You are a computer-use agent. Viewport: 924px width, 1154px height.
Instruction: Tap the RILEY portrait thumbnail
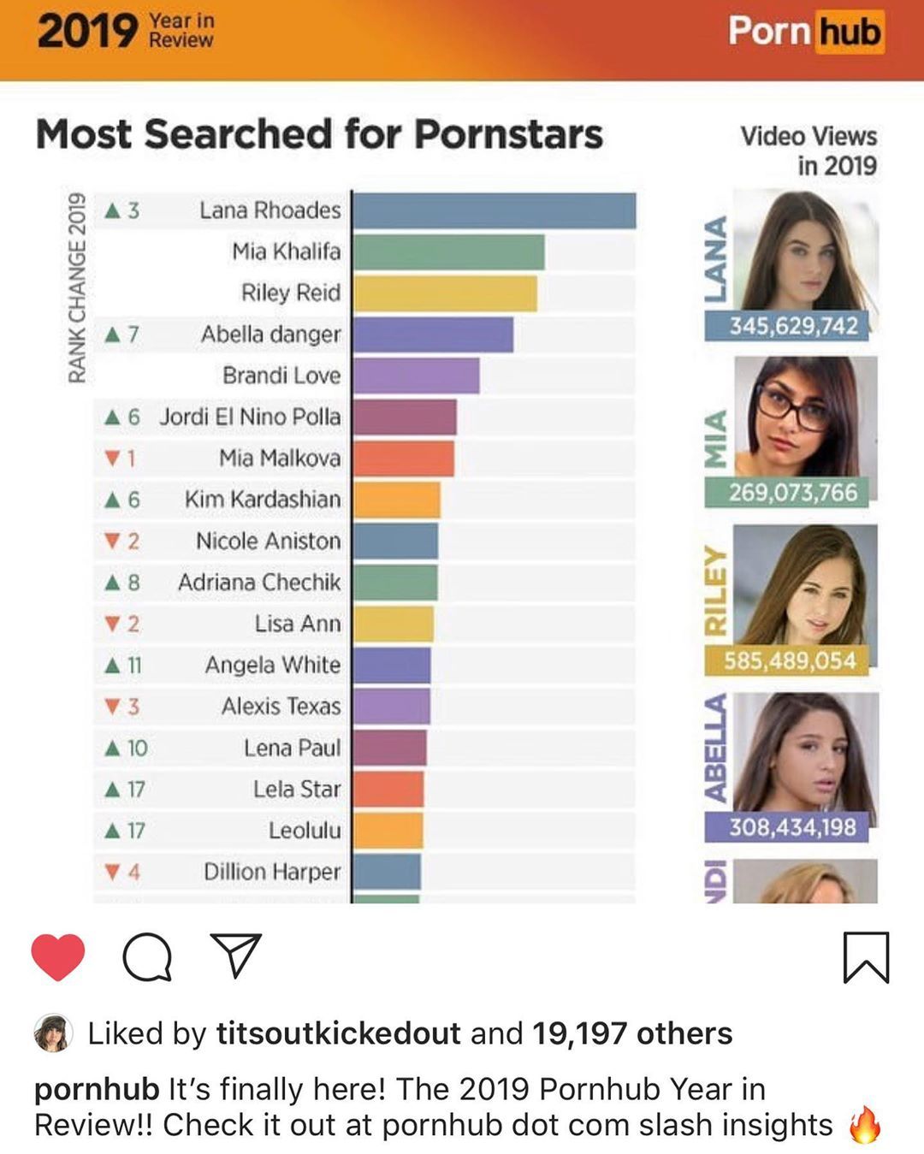tap(806, 584)
